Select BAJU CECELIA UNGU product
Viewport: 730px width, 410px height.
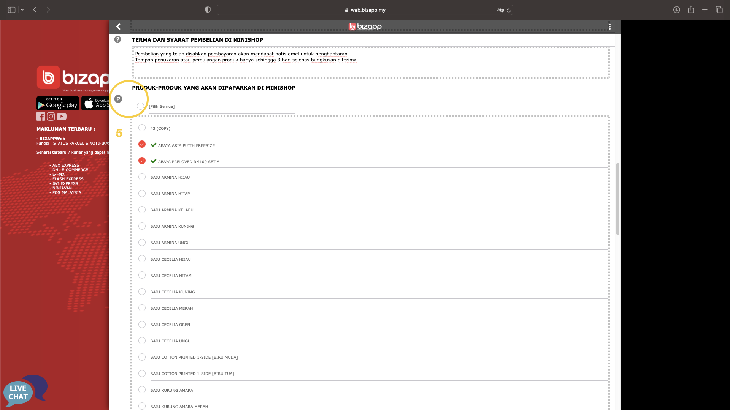[142, 341]
